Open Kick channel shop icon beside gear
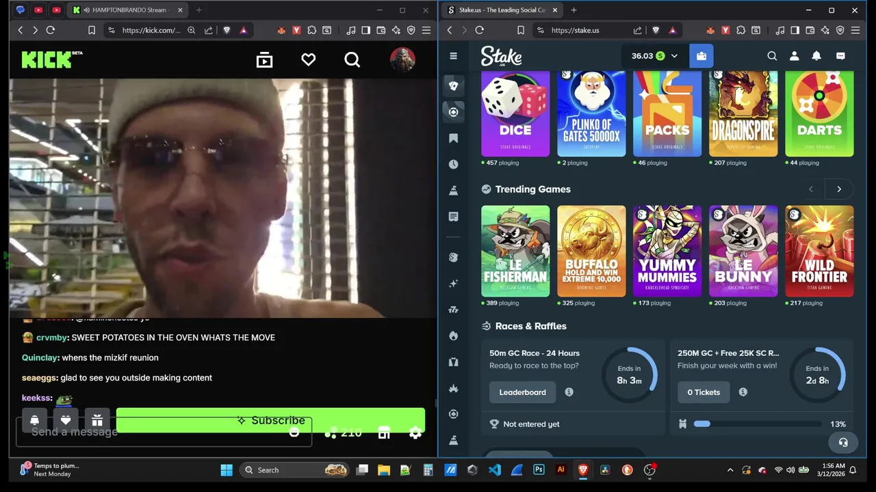 pos(384,433)
